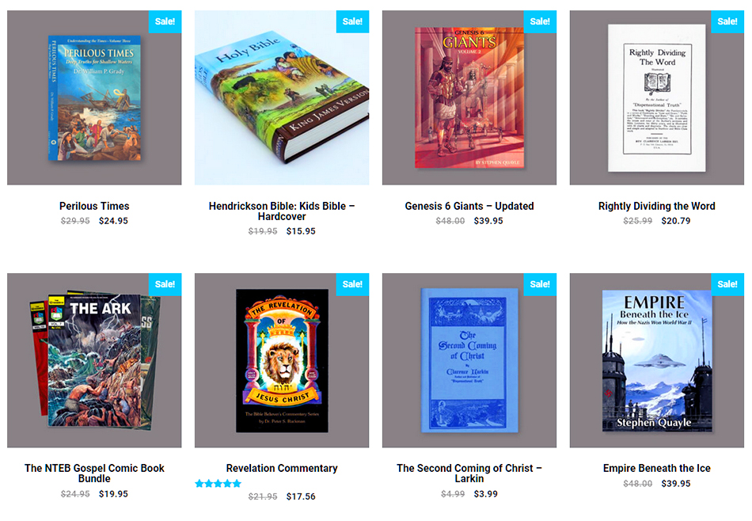
Task: Click the Revelation lion cover image
Action: pos(282,360)
